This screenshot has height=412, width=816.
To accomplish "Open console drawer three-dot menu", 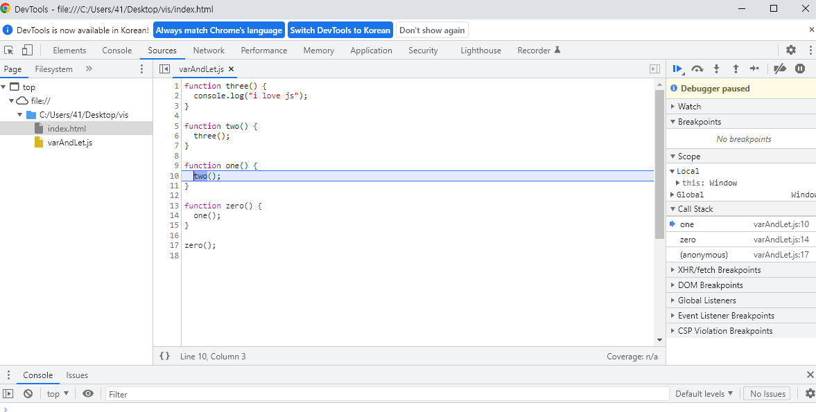I will (8, 375).
